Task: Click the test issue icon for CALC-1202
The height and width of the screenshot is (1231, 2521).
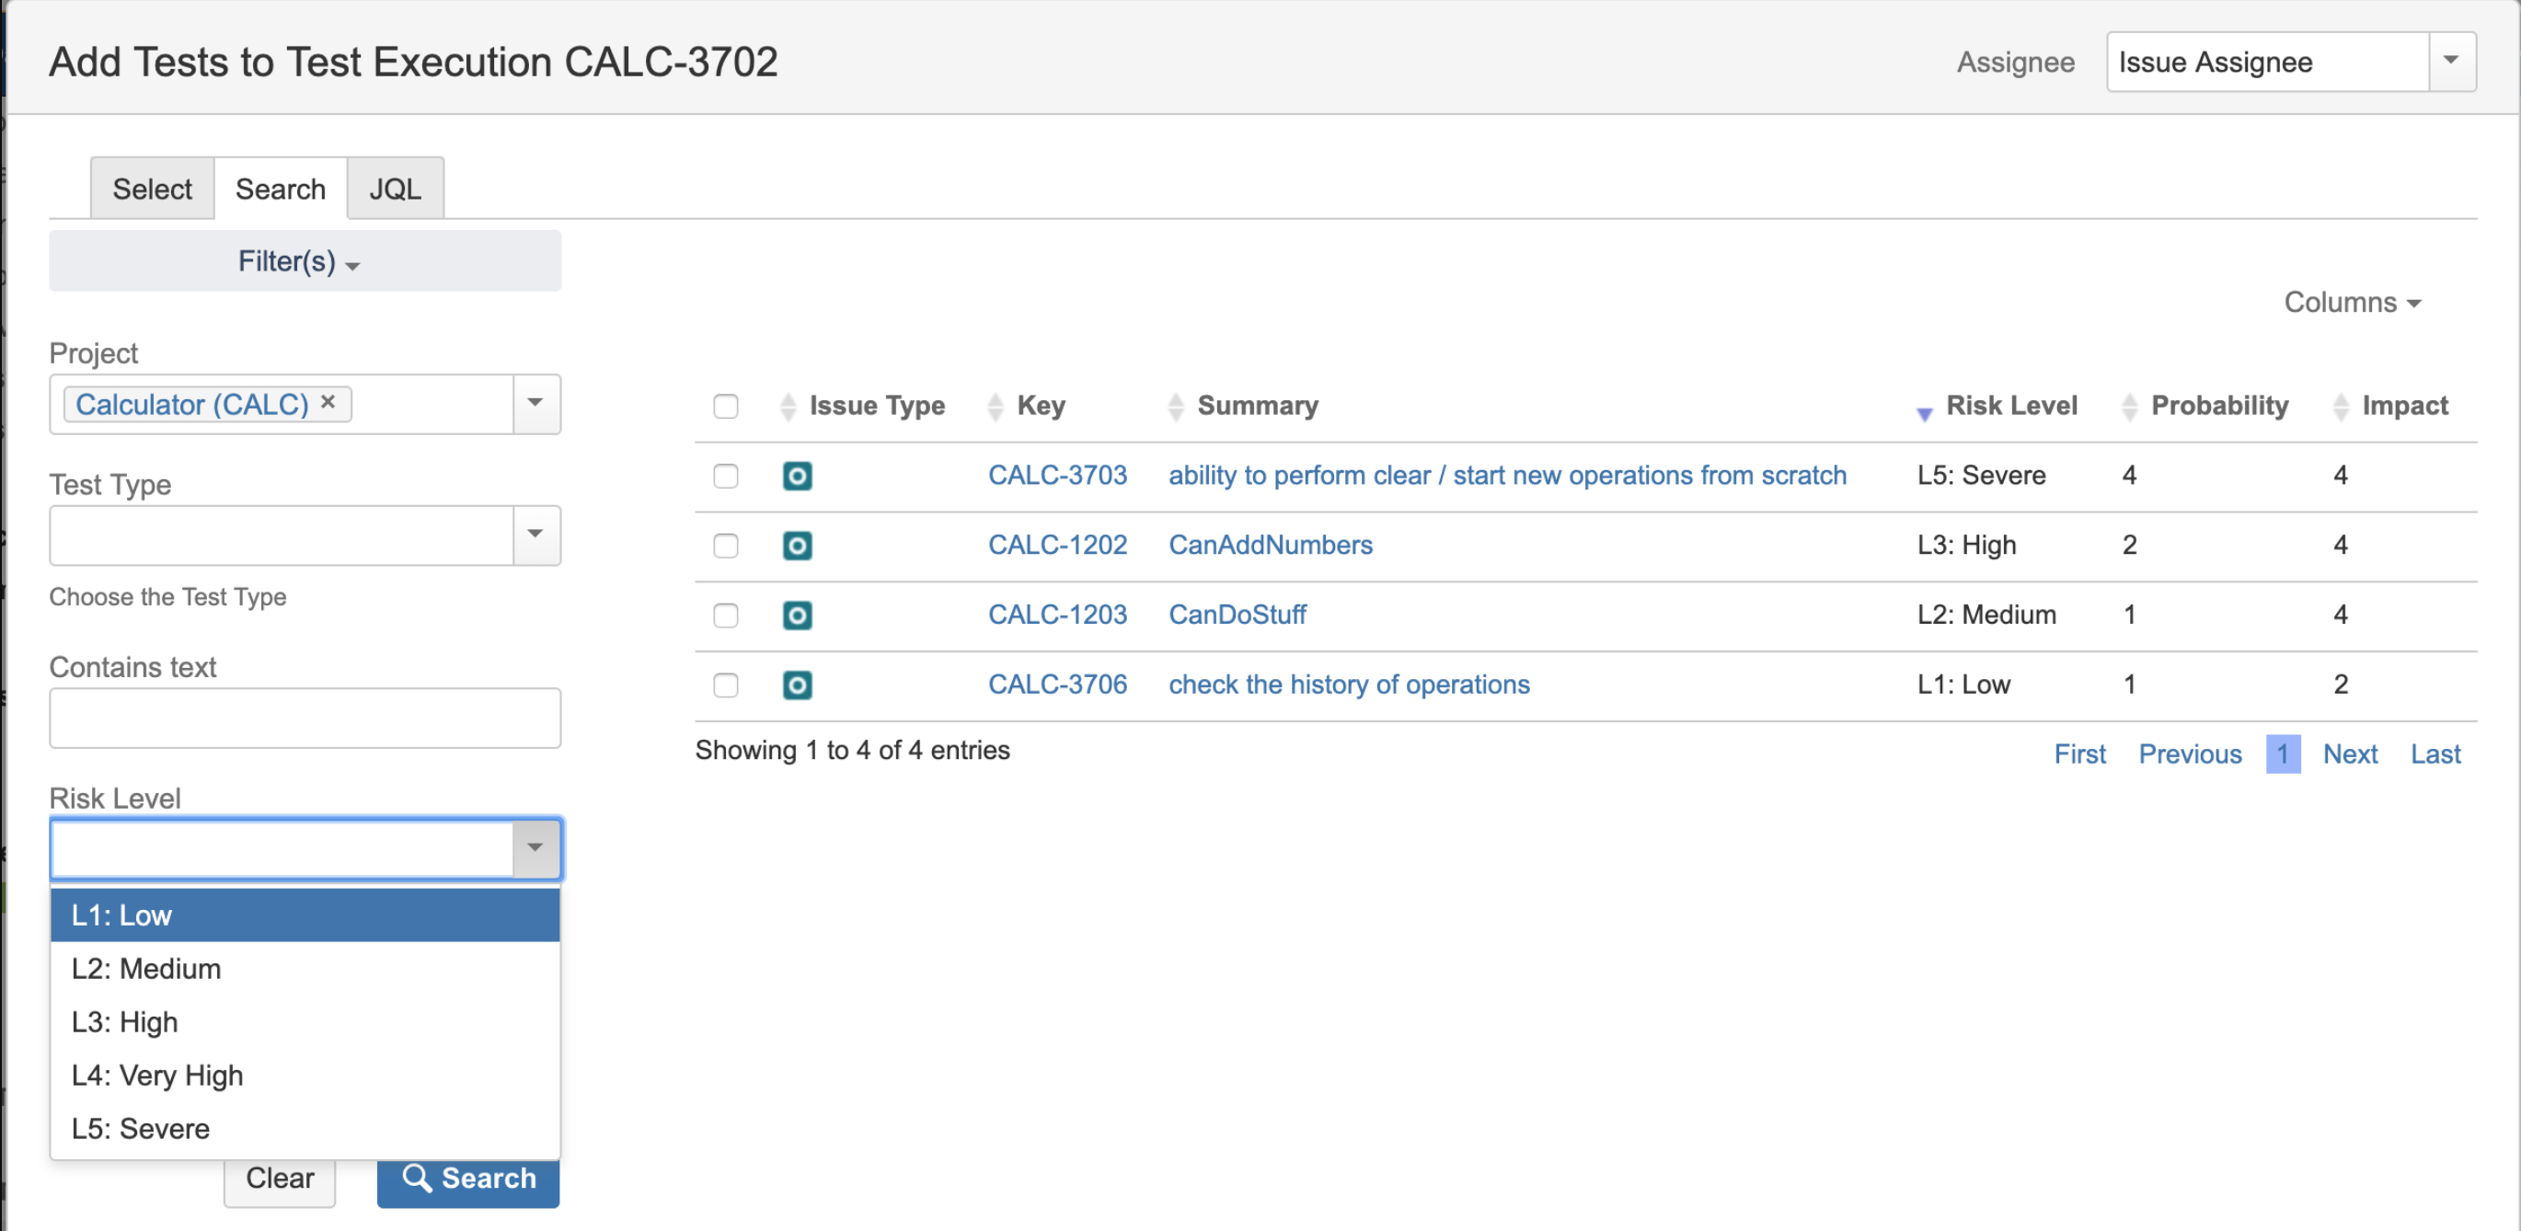Action: [797, 545]
